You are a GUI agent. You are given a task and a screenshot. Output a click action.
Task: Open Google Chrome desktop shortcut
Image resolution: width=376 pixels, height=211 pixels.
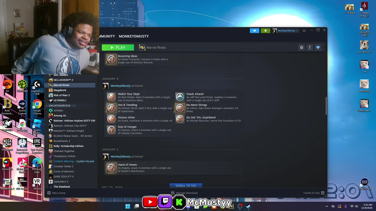coord(37,107)
